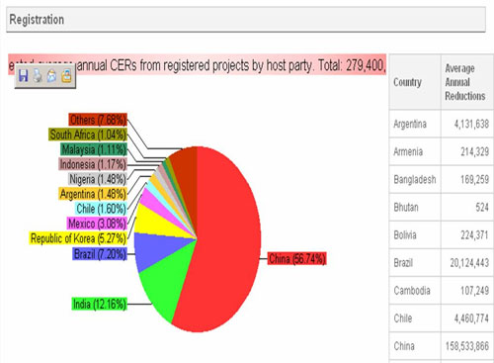Click the Brazil (7.20%) legend label

[100, 254]
